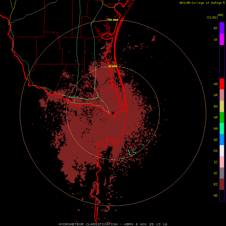Click the UK legend label
Viewport: 226px width, 226px height.
(215, 39)
